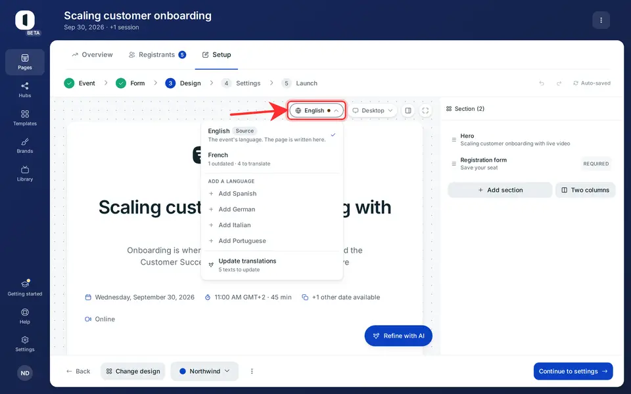Go to the Event step
The image size is (631, 394).
pos(80,83)
